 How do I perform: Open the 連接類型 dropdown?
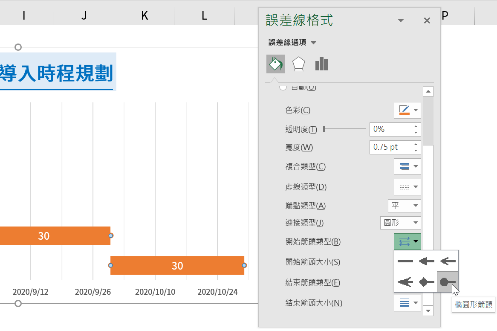[x=401, y=223]
